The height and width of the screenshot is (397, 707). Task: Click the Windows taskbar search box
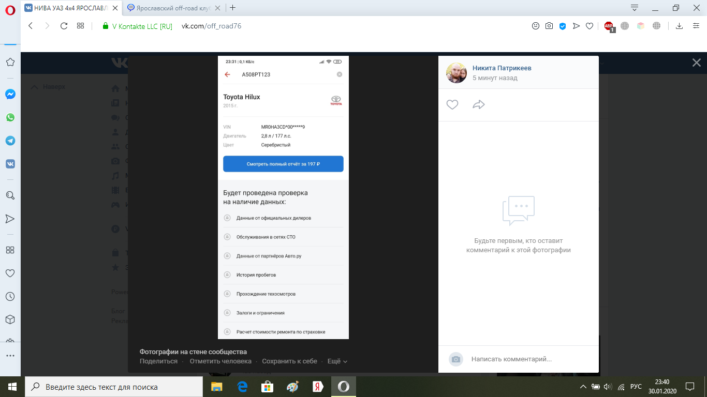114,387
